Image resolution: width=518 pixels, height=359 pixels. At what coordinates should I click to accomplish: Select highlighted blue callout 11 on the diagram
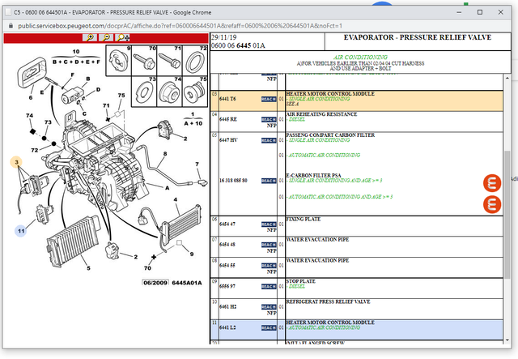[x=21, y=231]
